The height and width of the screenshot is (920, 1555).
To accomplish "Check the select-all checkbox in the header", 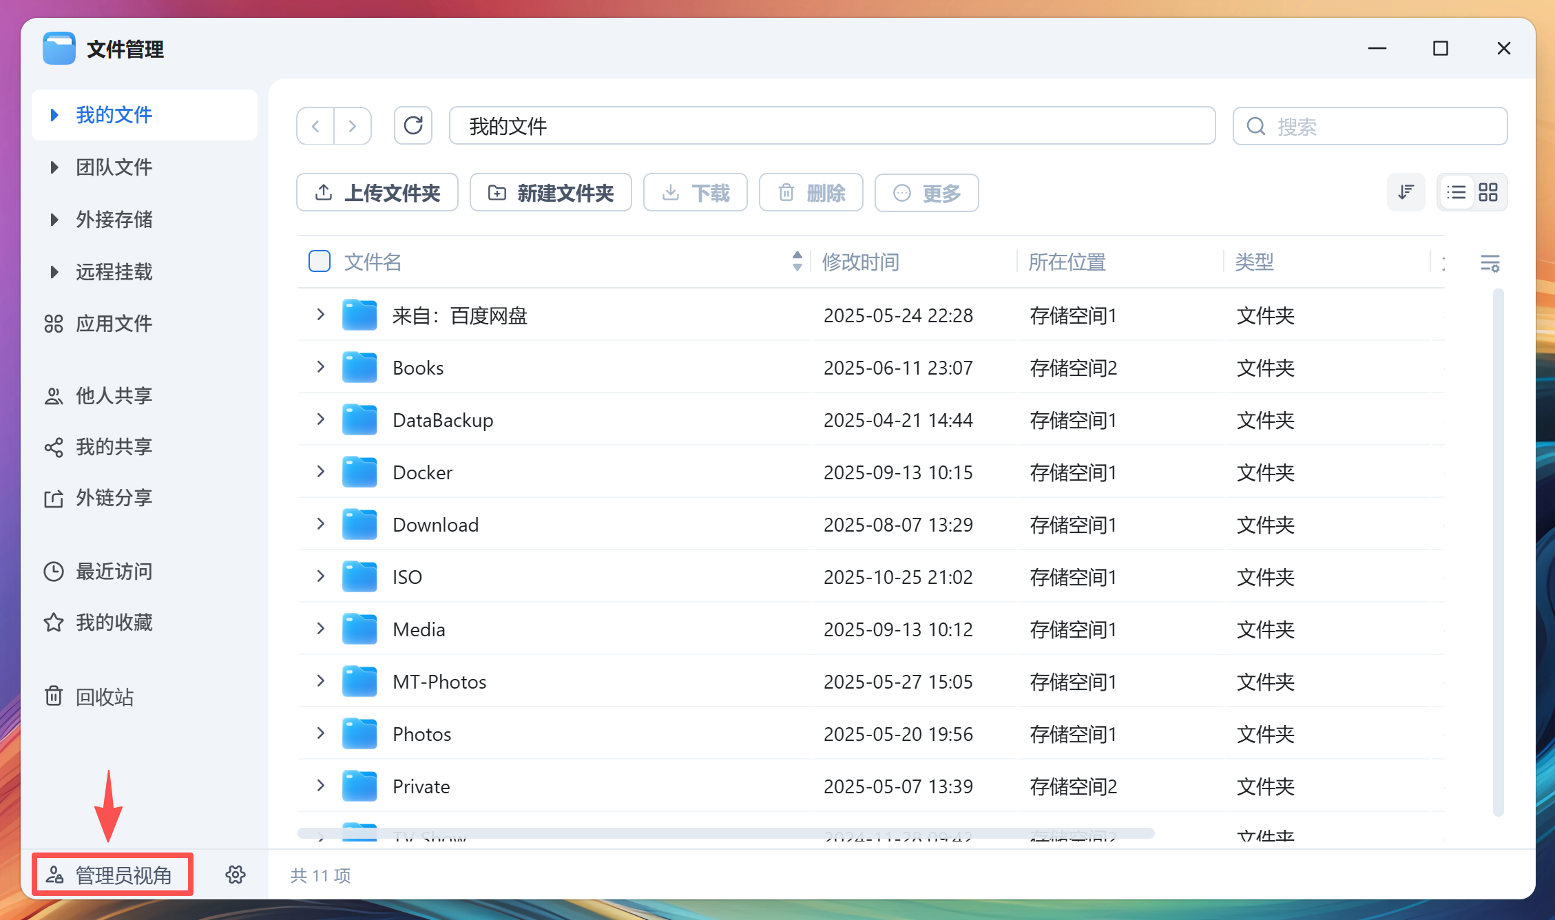I will pyautogui.click(x=319, y=262).
